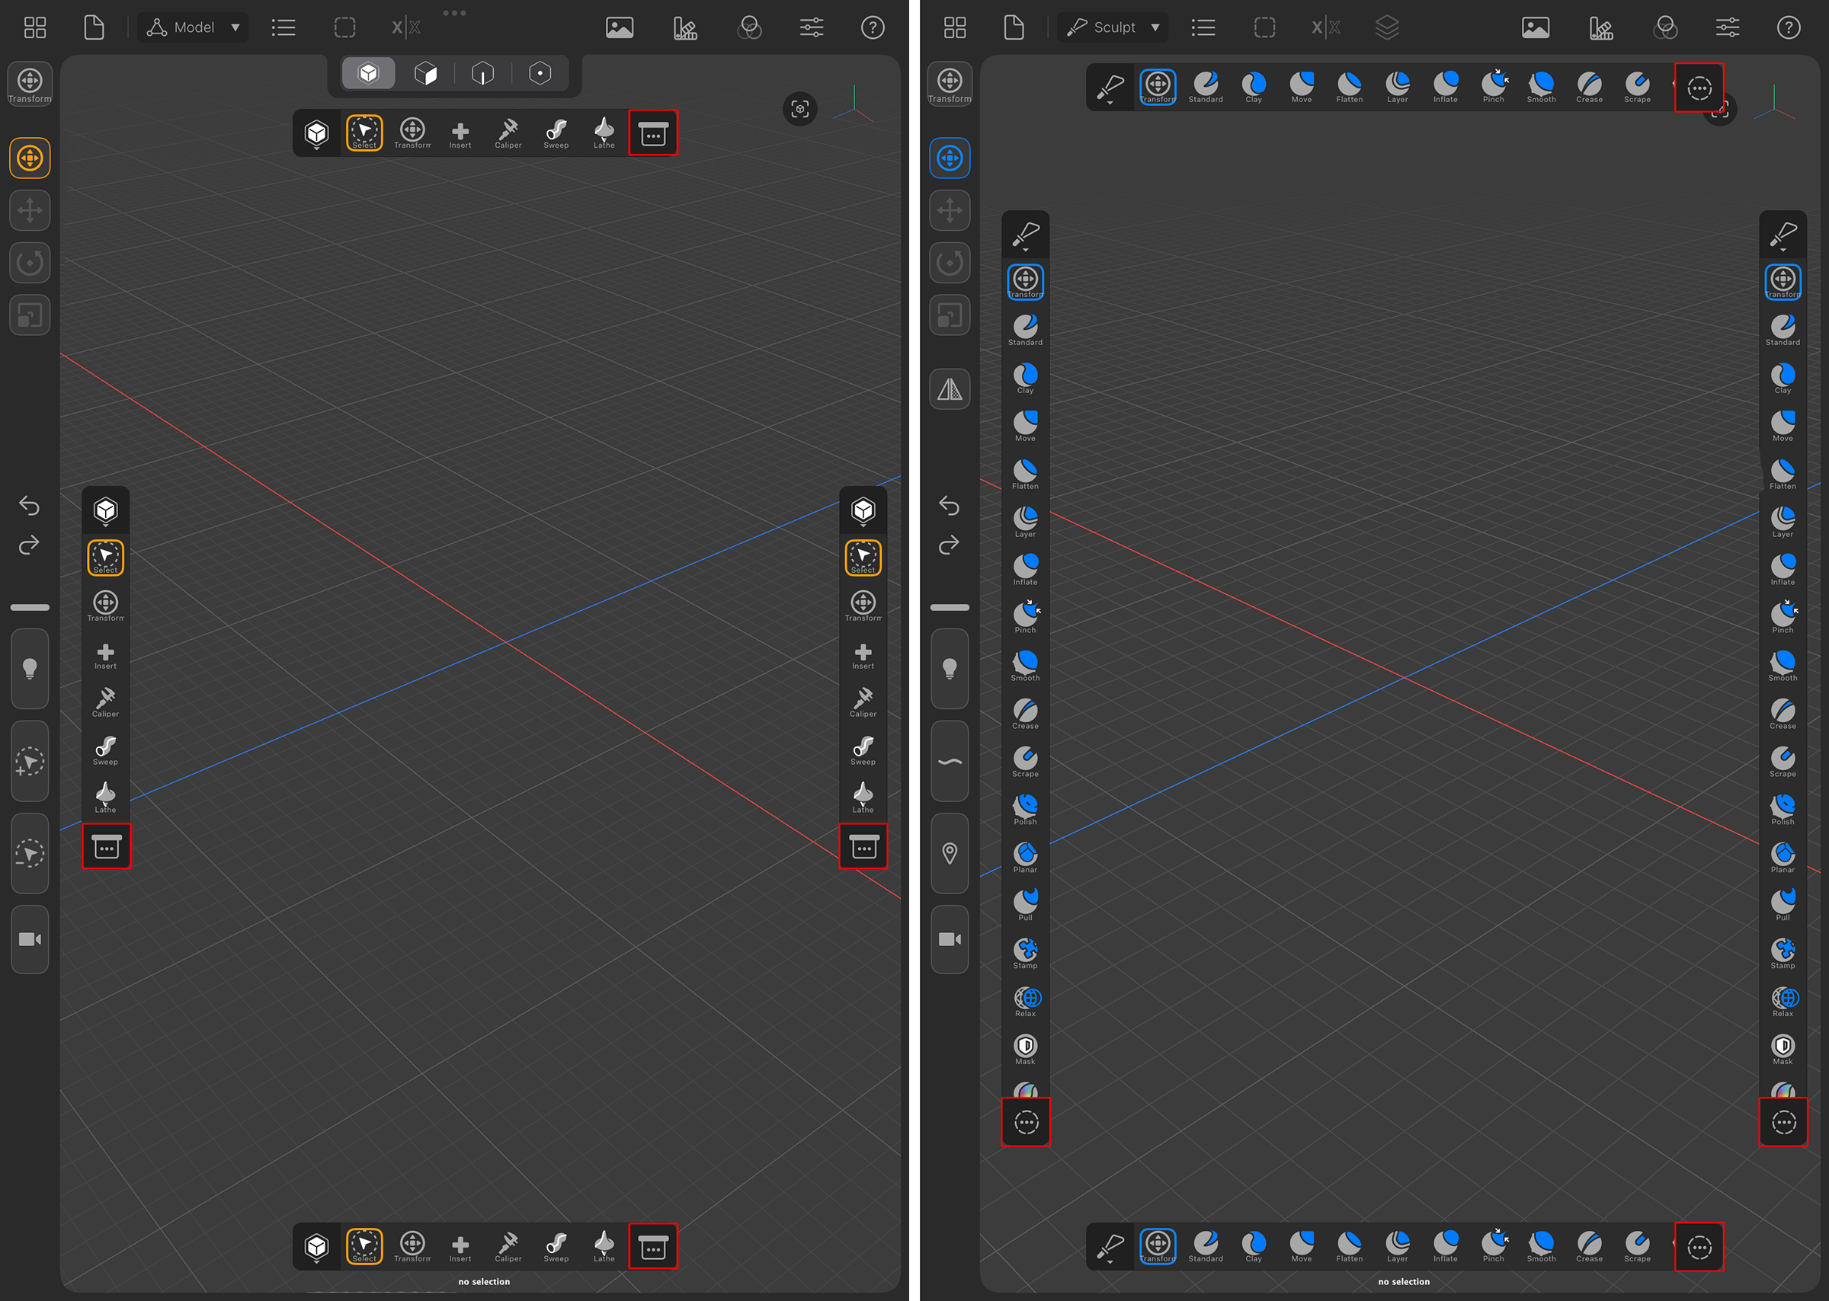Image resolution: width=1829 pixels, height=1301 pixels.
Task: Select Lathe in Model window's right vertical toolbar
Action: pos(863,797)
